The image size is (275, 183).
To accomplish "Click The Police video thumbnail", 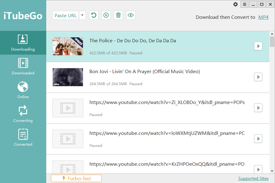I will point(68,46).
